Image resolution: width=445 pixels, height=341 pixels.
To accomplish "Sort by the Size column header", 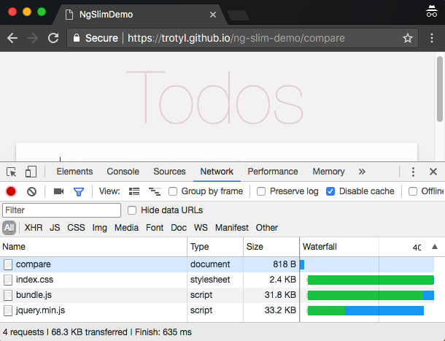I will (271, 247).
